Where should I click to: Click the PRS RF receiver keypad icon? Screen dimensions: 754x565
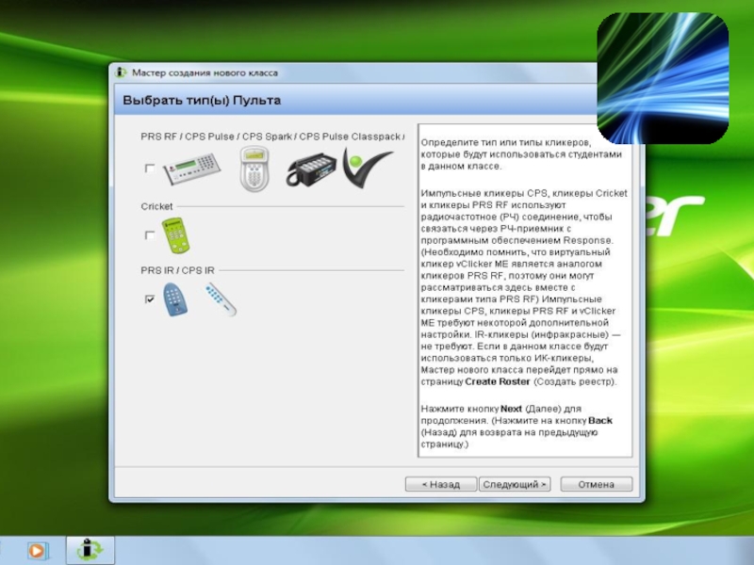(x=192, y=169)
